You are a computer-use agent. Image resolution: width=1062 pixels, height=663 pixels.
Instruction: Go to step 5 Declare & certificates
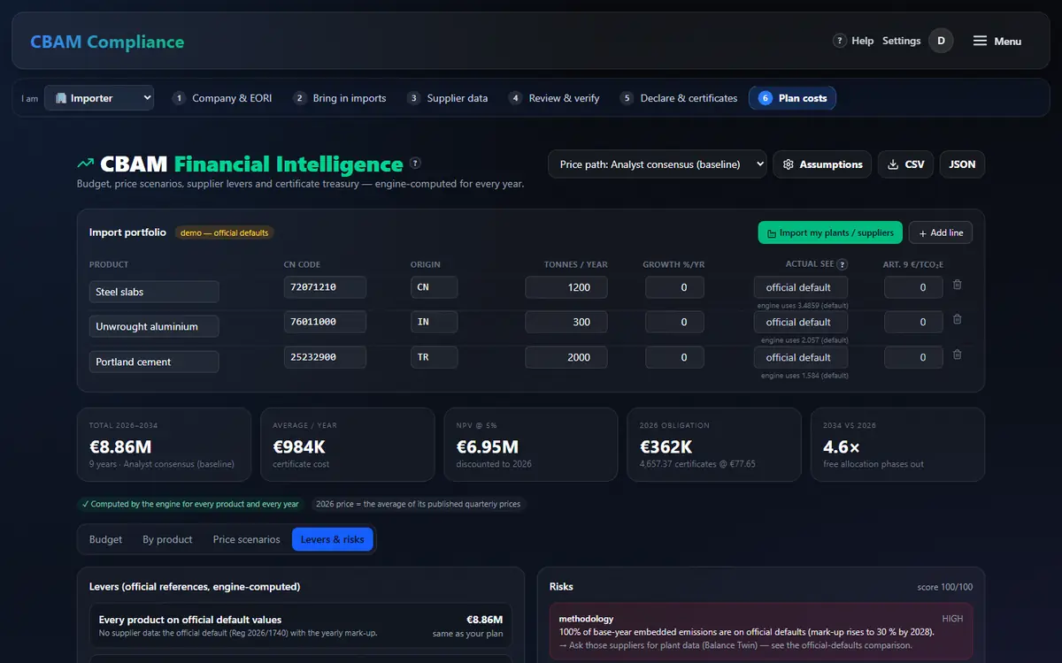click(679, 98)
